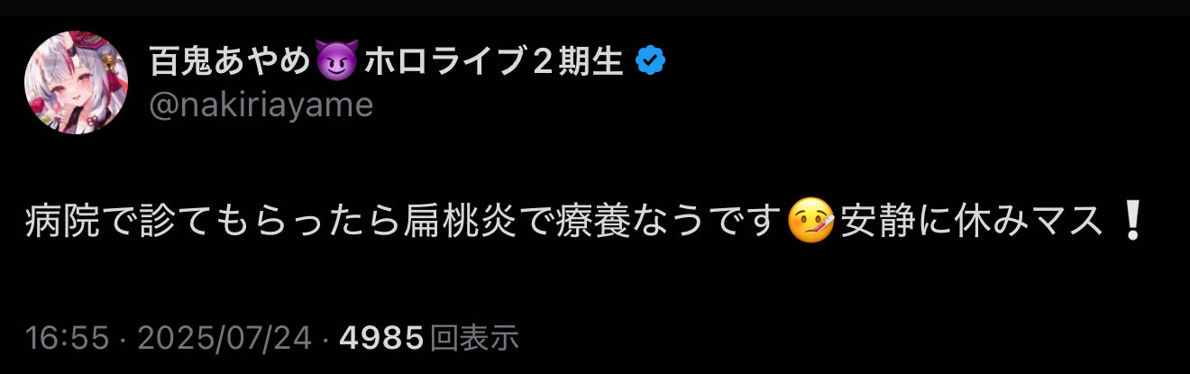Click the separator dot before 4985

[326, 340]
